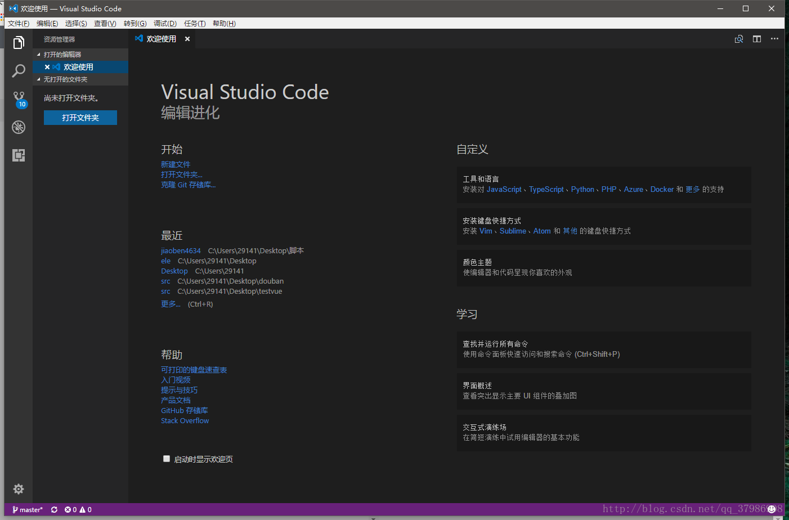Open the 颜色主题 card
The image size is (789, 520).
[x=604, y=268]
